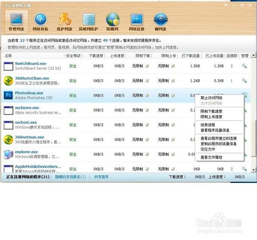Click the list scrollbar up arrow
This screenshot has height=240, width=257.
(x=253, y=56)
